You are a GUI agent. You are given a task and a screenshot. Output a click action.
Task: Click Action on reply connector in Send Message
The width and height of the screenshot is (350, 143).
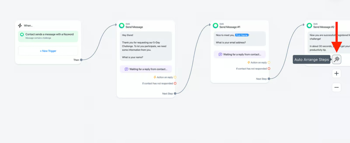[175, 77]
